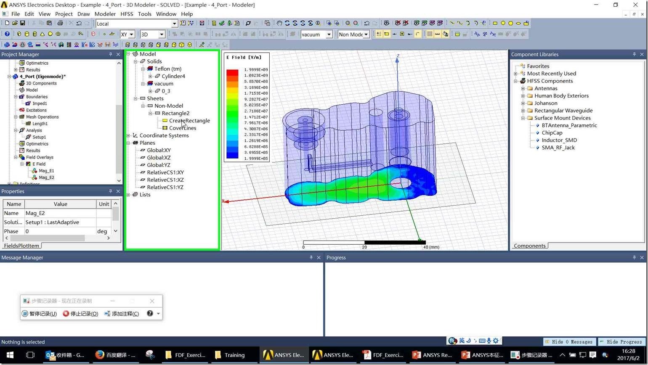Open the vacuum material dropdown
The height and width of the screenshot is (365, 648).
(329, 34)
